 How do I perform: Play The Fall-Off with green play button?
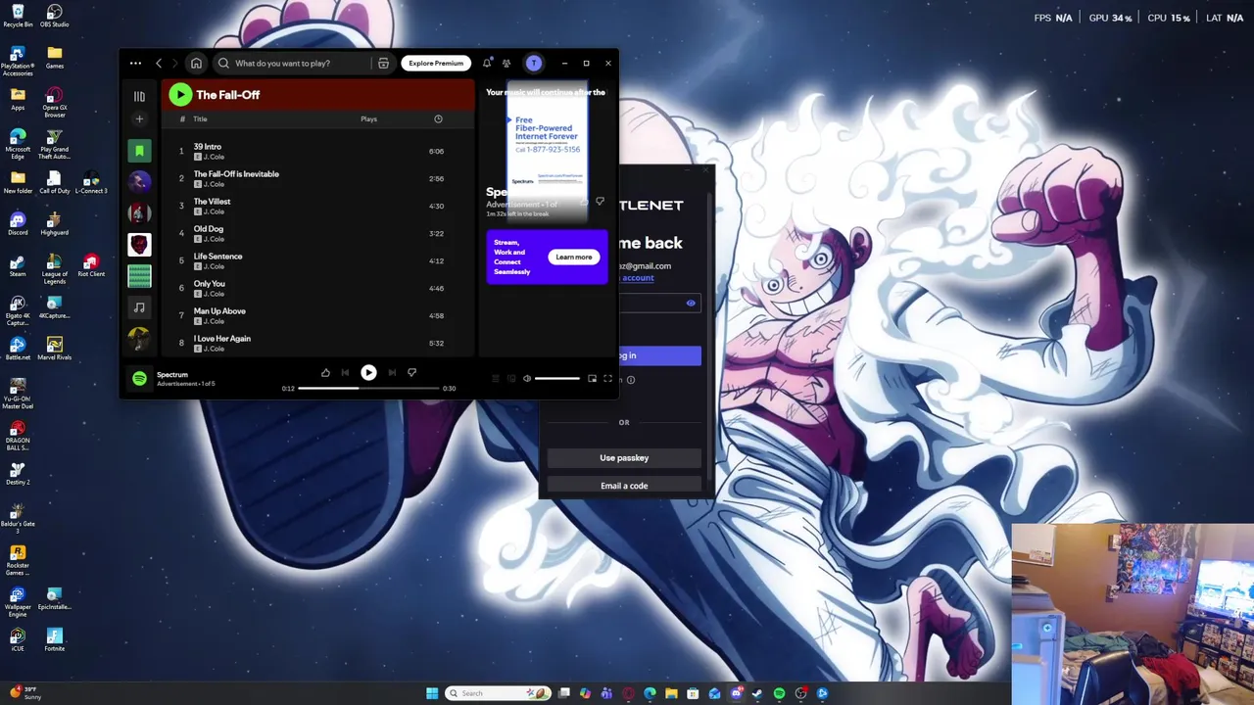click(179, 94)
